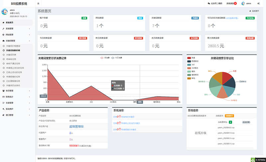Click the share icon in top bar
This screenshot has height=162, width=266.
[x=258, y=3]
